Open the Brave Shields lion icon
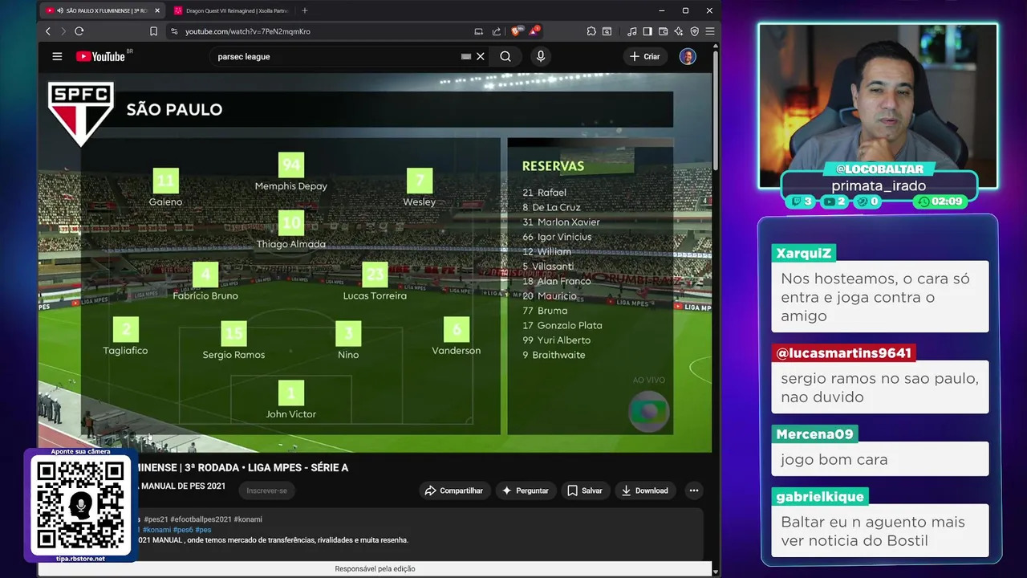 point(517,31)
